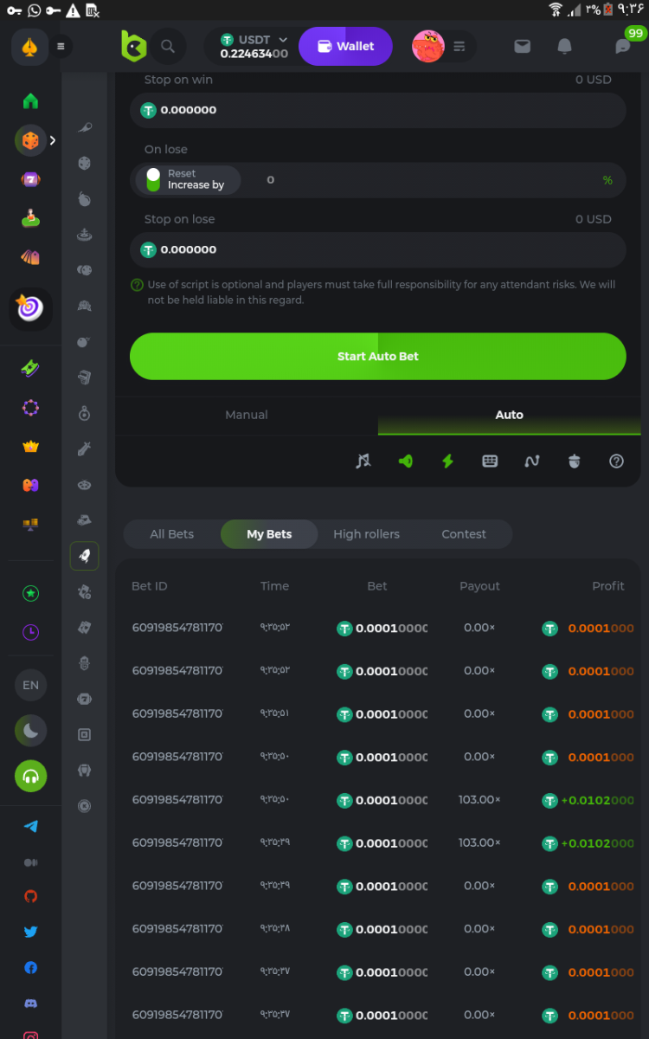Open the help question mark icon

tap(616, 461)
